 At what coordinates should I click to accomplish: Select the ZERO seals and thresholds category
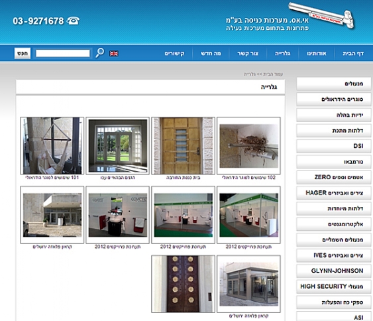coord(333,177)
